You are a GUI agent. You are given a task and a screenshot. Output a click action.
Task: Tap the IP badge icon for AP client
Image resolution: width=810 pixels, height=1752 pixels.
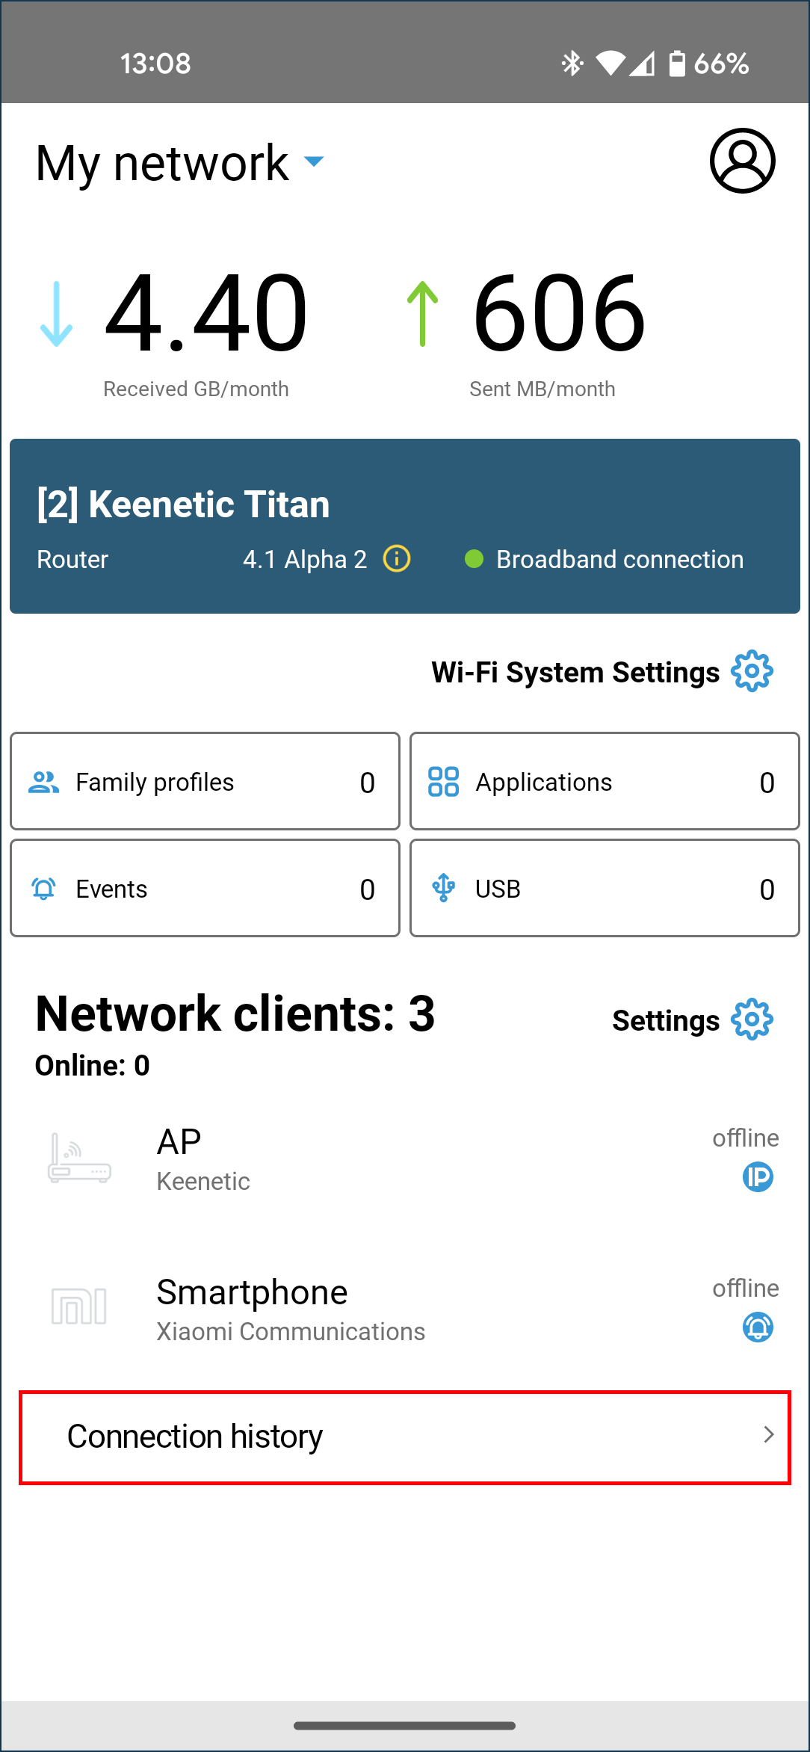pos(758,1177)
